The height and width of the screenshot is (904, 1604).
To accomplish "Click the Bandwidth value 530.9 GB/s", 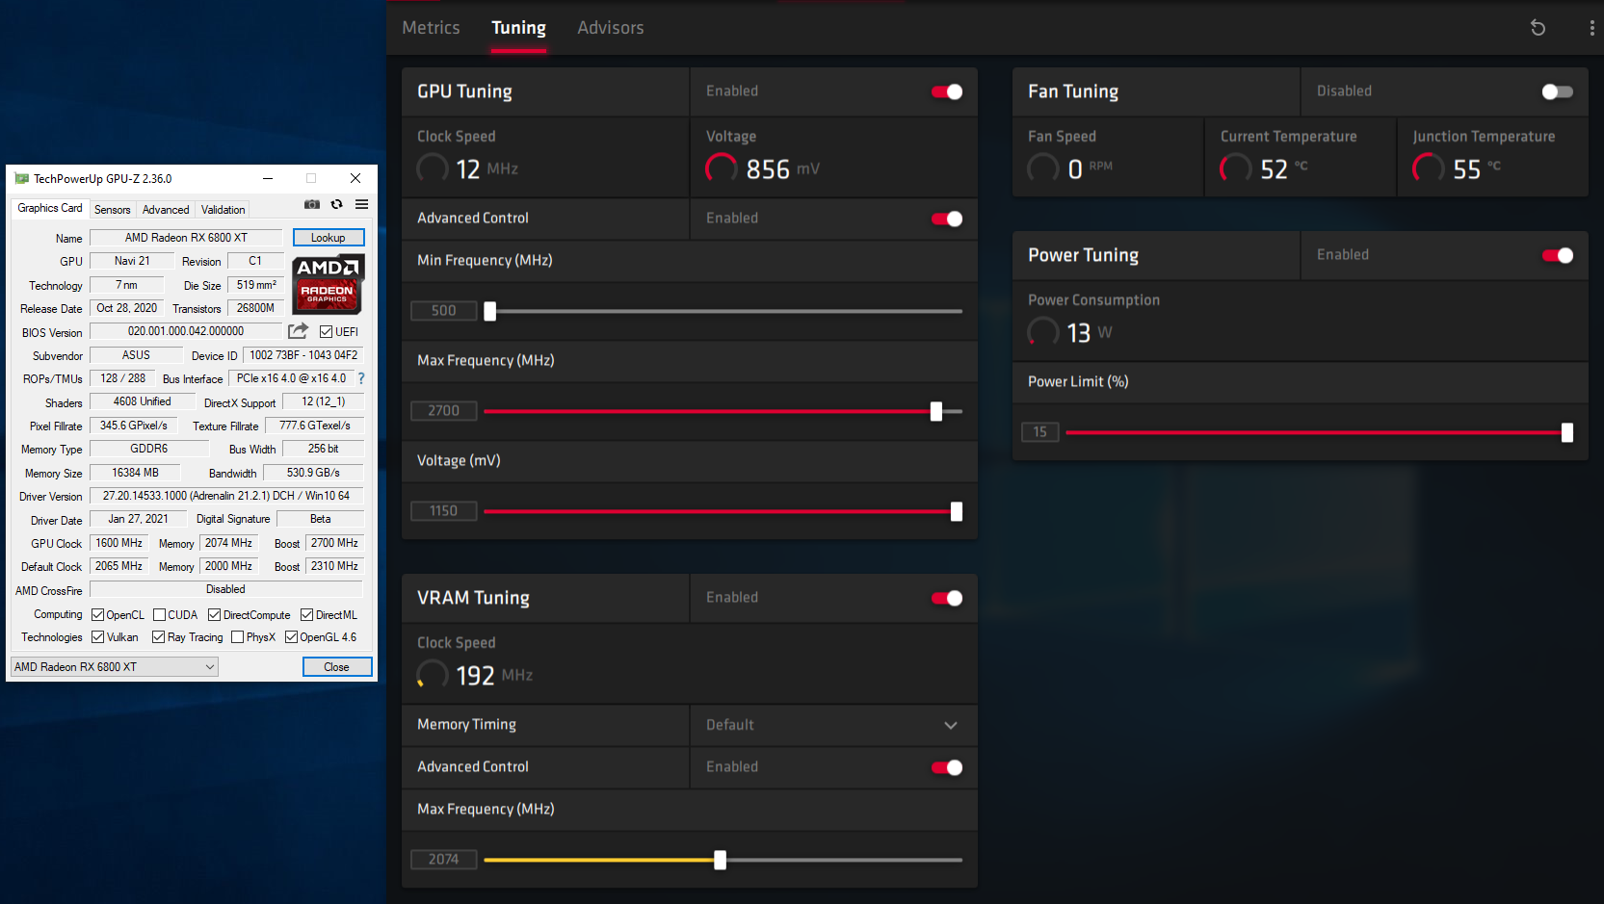I will coord(313,473).
